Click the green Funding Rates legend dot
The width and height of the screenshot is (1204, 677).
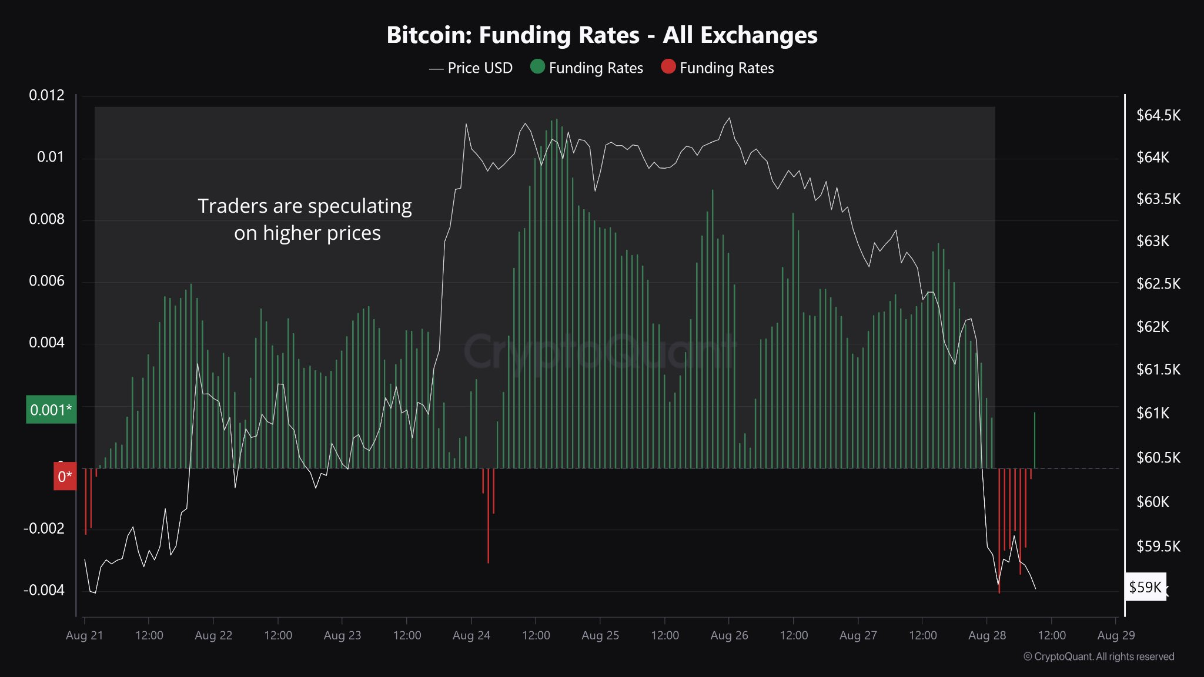537,66
